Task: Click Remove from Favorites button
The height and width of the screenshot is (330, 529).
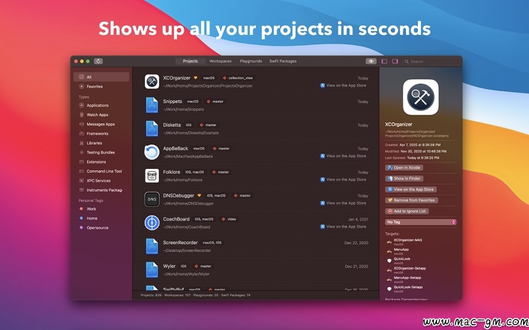Action: [411, 201]
